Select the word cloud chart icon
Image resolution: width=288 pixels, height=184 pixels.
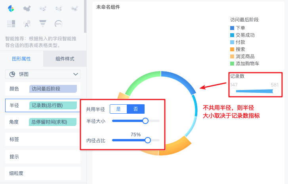(27, 24)
